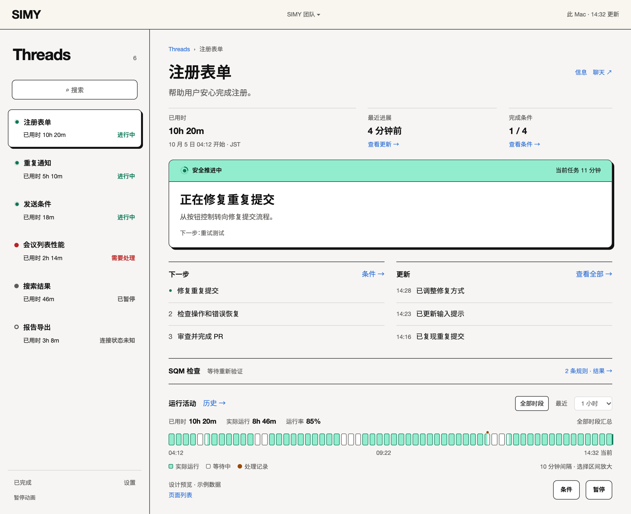The width and height of the screenshot is (631, 514).
Task: Open the 14:23 已更新输入提示 update
Action: coord(504,314)
